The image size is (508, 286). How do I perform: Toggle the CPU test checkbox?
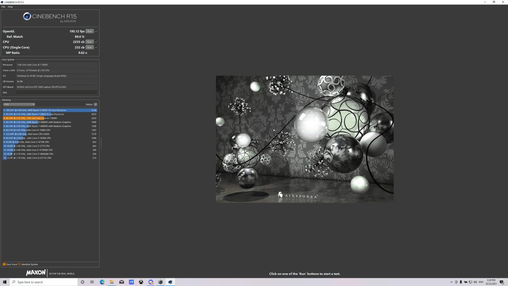coord(96,42)
